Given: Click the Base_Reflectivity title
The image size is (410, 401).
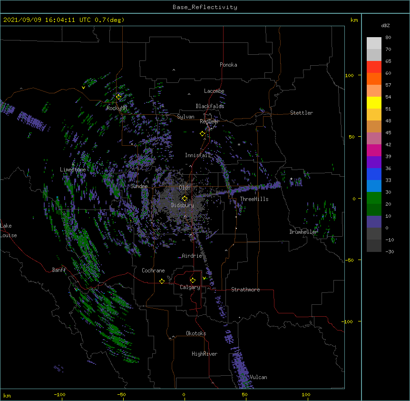Looking at the screenshot, I should [205, 7].
